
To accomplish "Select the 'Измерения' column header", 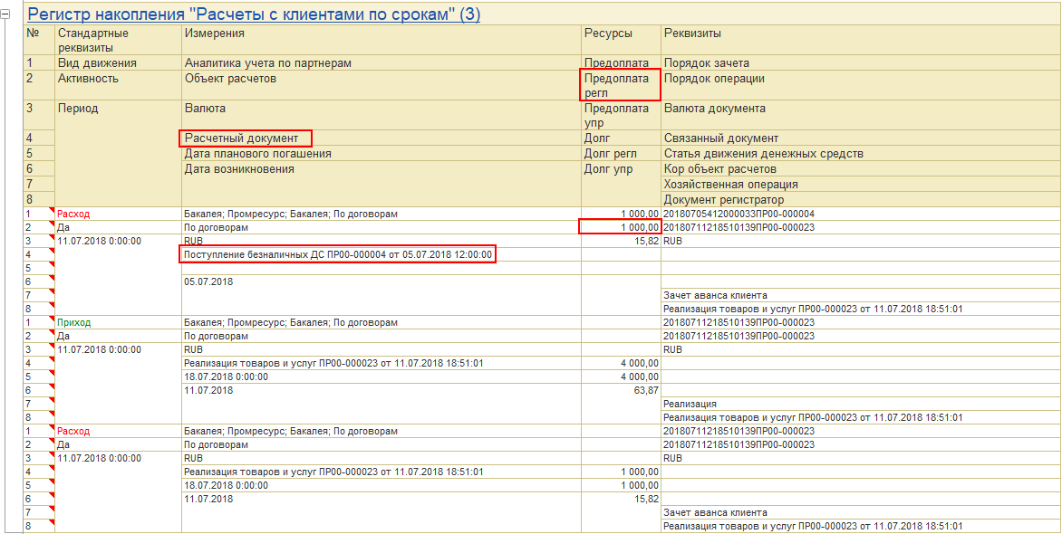I will pyautogui.click(x=381, y=41).
